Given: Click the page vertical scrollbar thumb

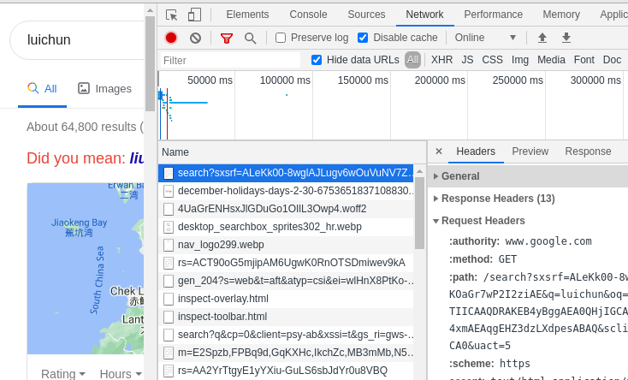Looking at the screenshot, I should (150, 63).
